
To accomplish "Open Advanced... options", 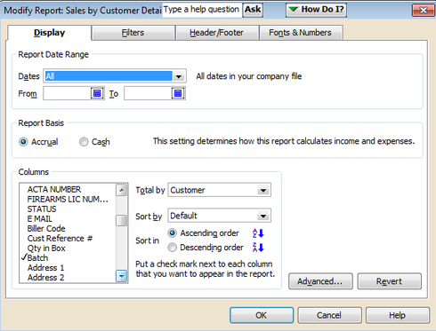I will pos(320,281).
